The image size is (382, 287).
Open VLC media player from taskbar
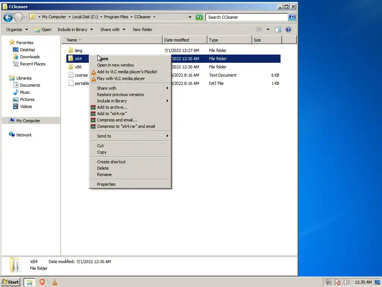(55, 282)
